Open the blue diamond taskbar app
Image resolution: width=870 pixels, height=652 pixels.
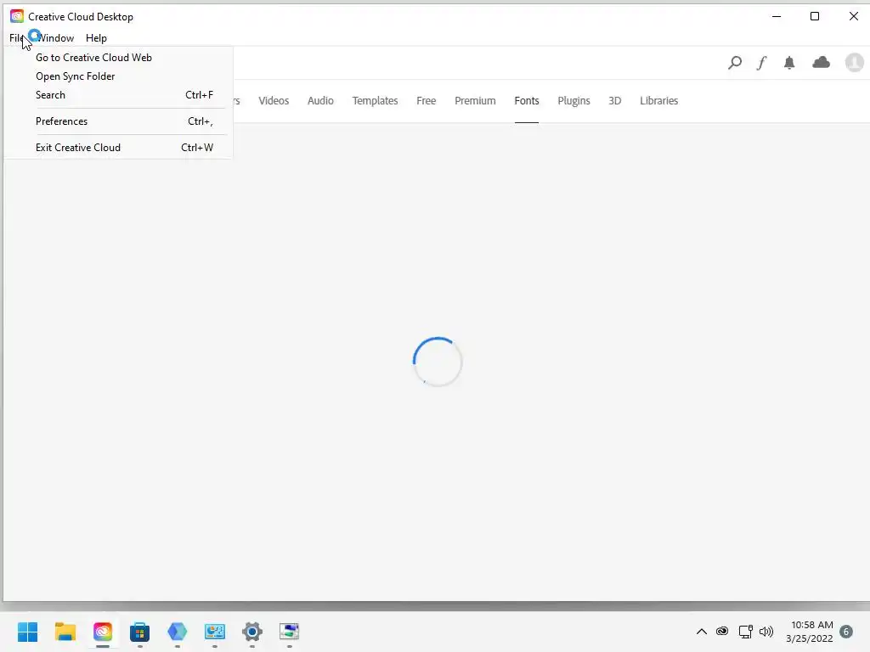coord(177,632)
